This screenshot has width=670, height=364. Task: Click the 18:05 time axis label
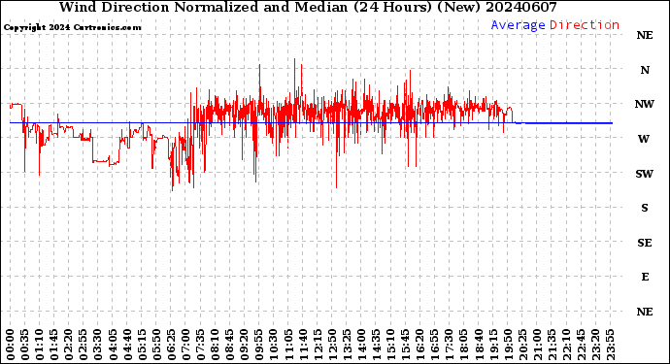(x=463, y=345)
